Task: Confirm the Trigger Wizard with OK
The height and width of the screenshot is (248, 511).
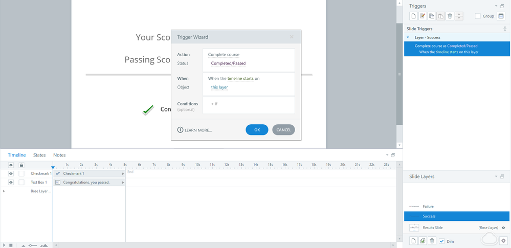Action: tap(257, 130)
